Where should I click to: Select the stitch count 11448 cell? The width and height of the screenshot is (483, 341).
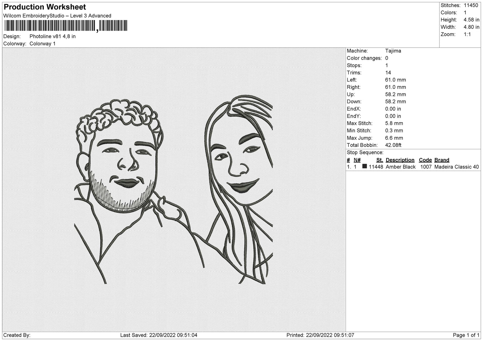coord(376,167)
